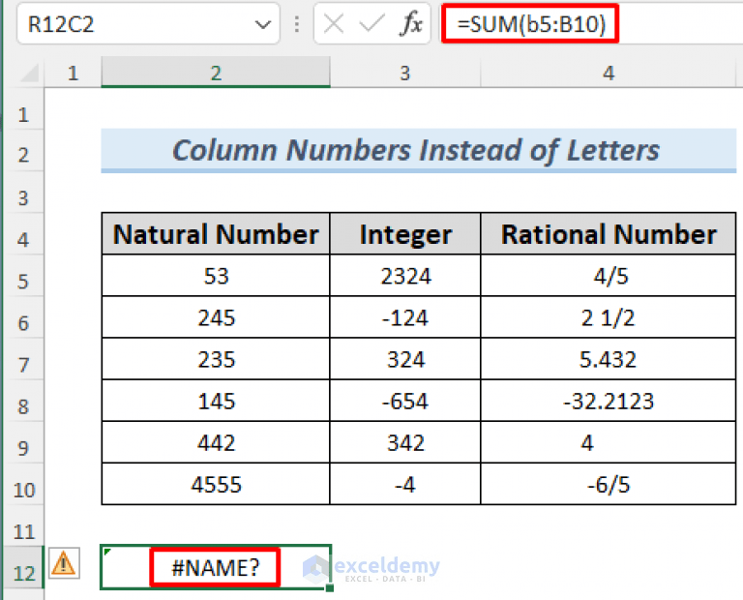Select the 'Integer' header cell
Screen dimensions: 743x600
coord(405,233)
